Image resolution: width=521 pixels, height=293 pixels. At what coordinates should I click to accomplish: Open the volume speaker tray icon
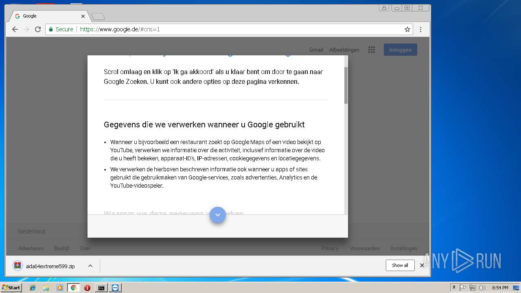pos(482,288)
